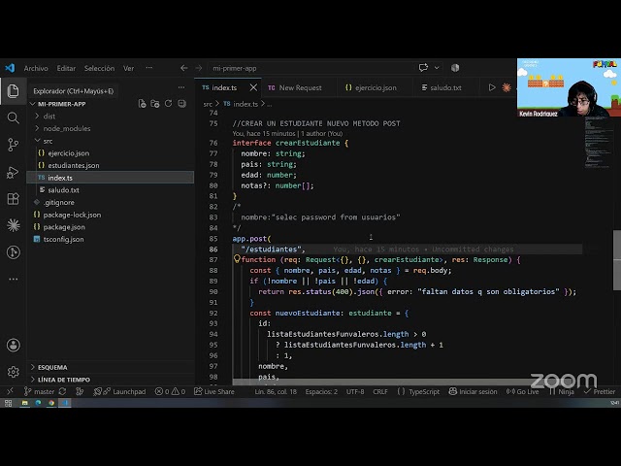621x466 pixels.
Task: Go back with the left arrow
Action: point(183,68)
